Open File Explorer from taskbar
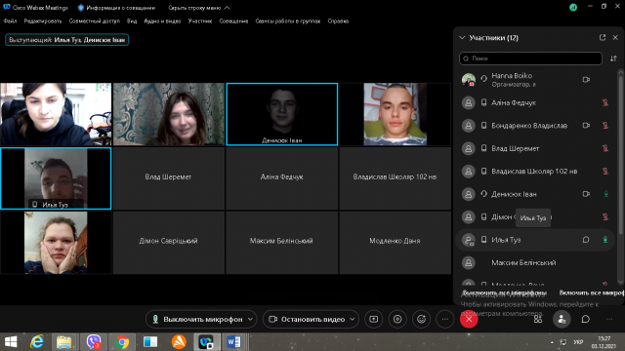This screenshot has width=625, height=351. pyautogui.click(x=63, y=342)
